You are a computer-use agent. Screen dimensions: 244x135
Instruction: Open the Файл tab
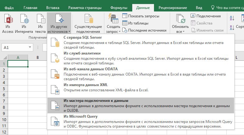[x=9, y=8]
